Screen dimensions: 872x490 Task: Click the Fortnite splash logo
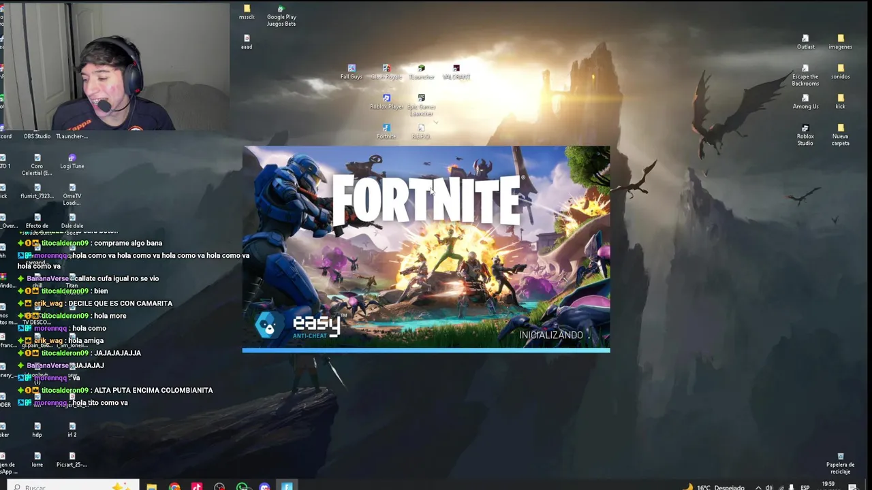click(426, 199)
